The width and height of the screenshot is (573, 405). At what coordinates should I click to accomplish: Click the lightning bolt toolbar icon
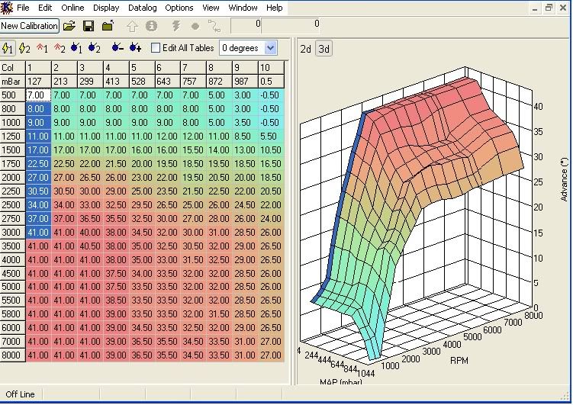tap(176, 26)
